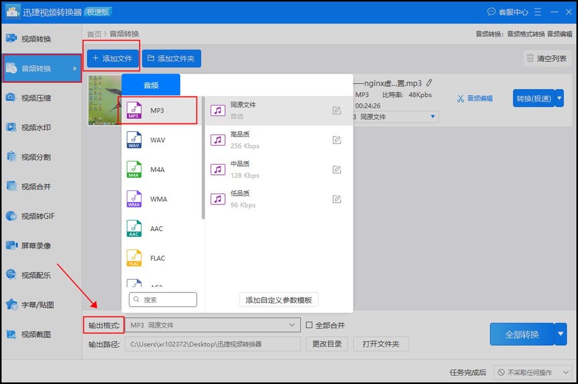This screenshot has height=384, width=578.
Task: Select 视频压缩 in the sidebar
Action: click(x=36, y=98)
